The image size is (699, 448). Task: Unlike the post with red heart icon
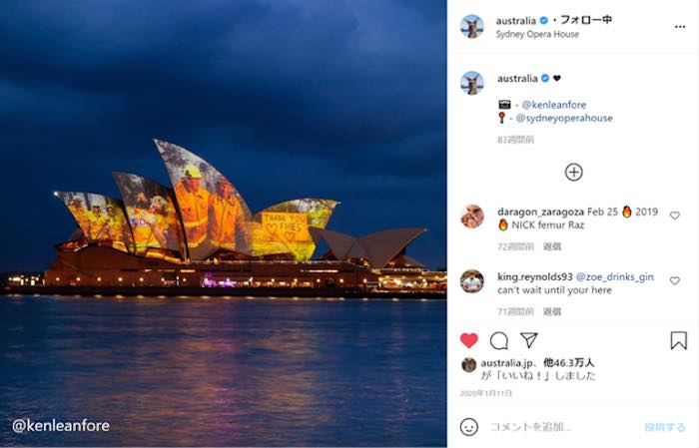pyautogui.click(x=469, y=340)
